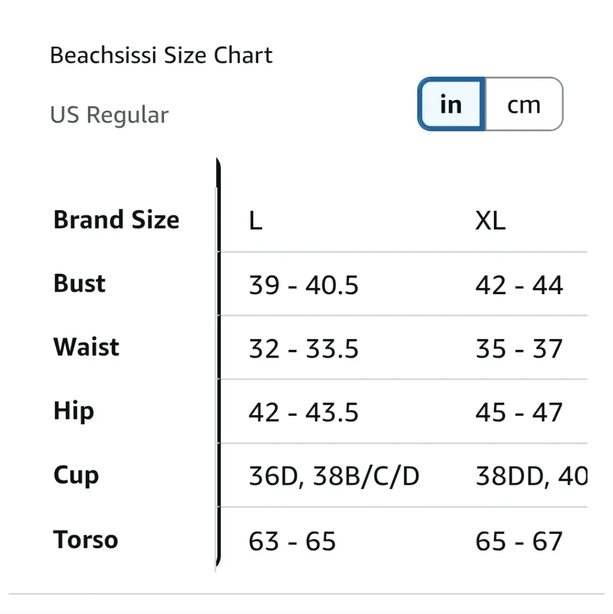
Task: Select the L size column header
Action: [x=255, y=221]
